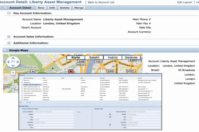
Task: Pan the Google map left
Action: click(8, 62)
